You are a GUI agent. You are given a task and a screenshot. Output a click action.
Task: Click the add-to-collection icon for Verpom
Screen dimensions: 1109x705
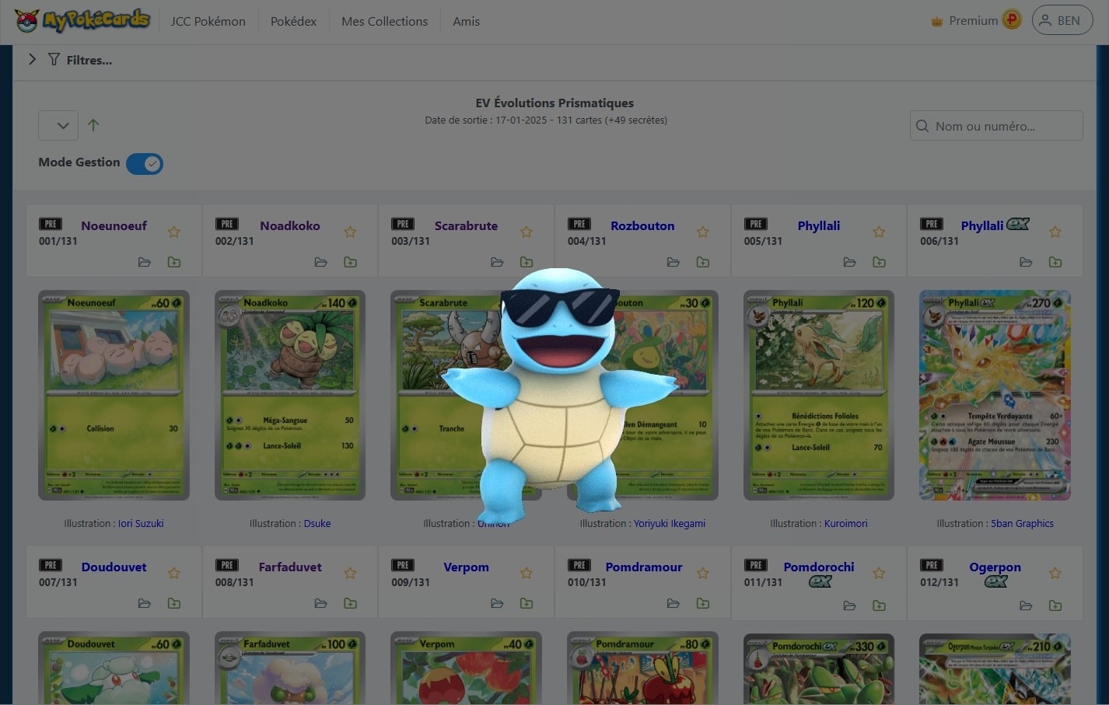point(527,603)
